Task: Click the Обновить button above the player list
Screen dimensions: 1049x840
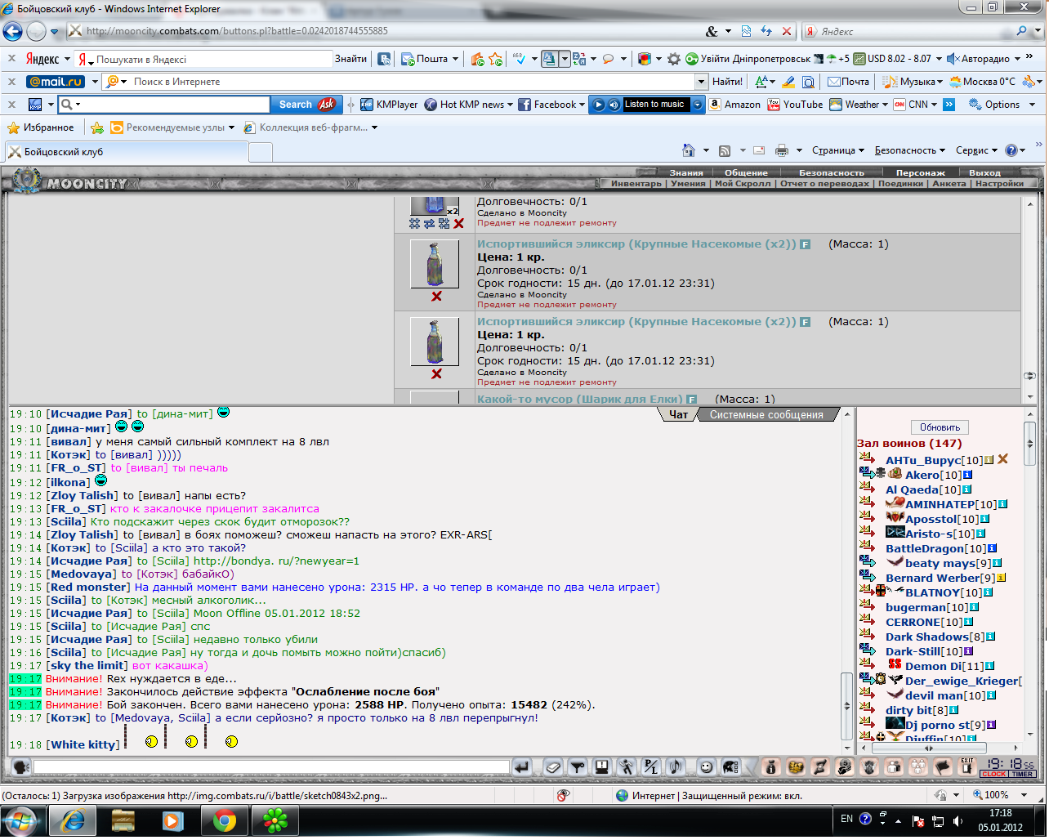Action: 940,427
